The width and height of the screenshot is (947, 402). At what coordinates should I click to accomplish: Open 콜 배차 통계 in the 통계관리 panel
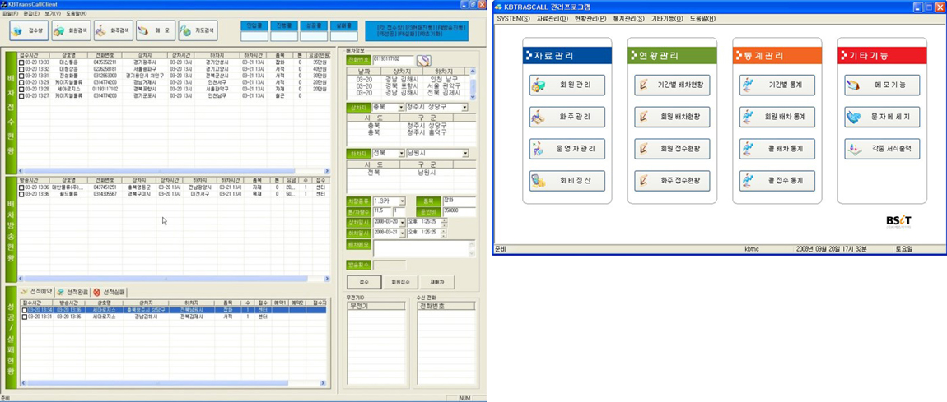(x=777, y=149)
